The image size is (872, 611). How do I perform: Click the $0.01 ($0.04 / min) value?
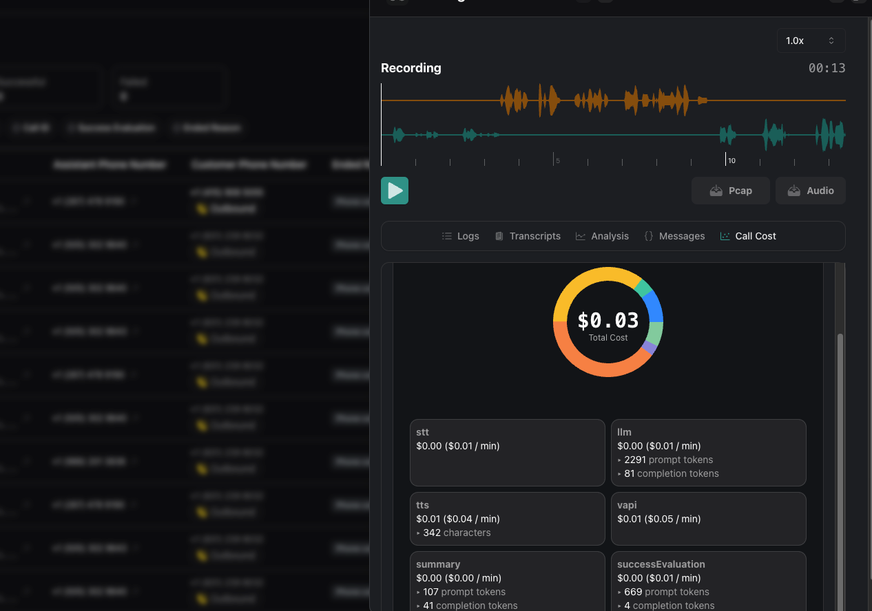click(458, 519)
